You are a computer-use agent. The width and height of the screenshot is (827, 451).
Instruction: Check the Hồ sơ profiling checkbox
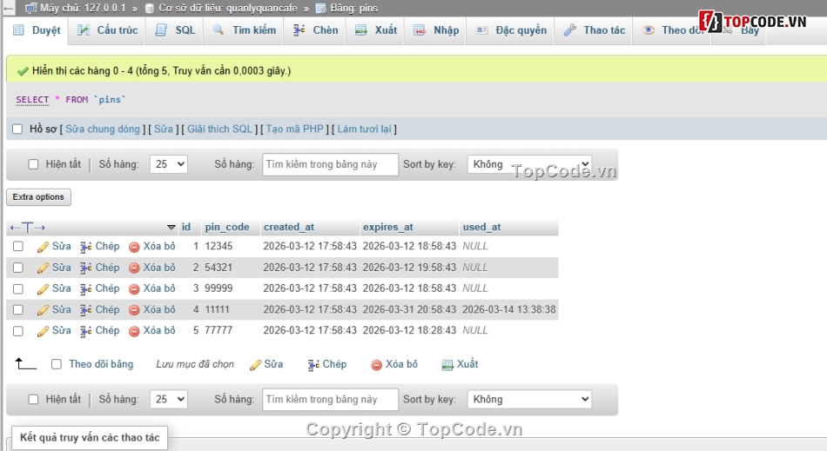(x=17, y=129)
